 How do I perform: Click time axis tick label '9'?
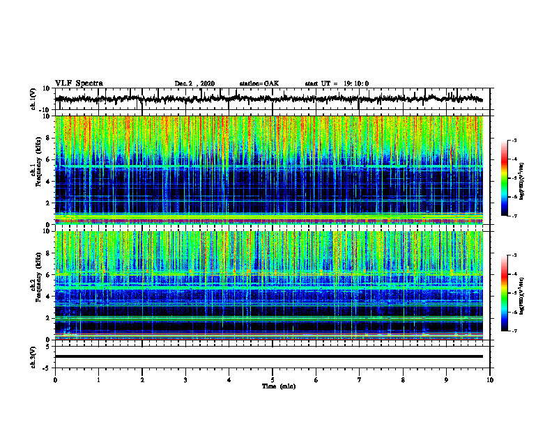446,380
